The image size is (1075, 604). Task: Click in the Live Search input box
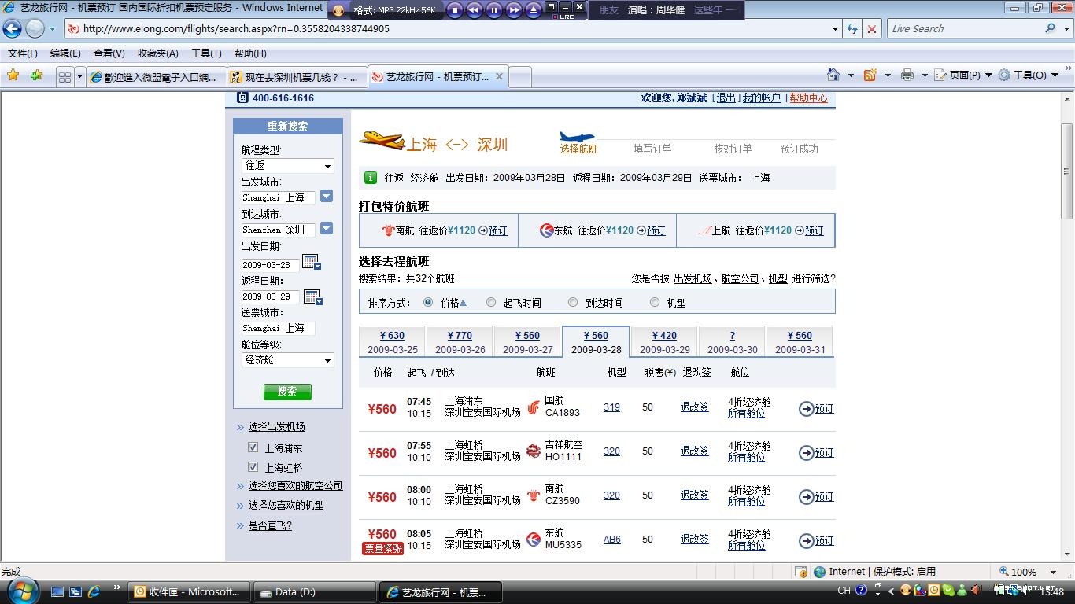click(x=964, y=28)
